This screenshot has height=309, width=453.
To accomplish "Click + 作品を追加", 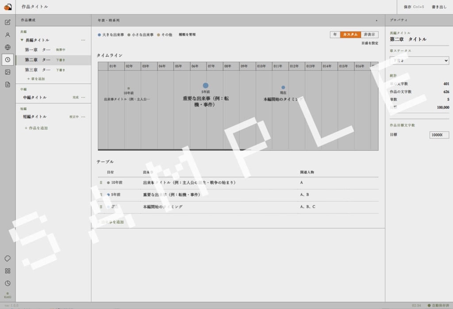I will pos(36,128).
